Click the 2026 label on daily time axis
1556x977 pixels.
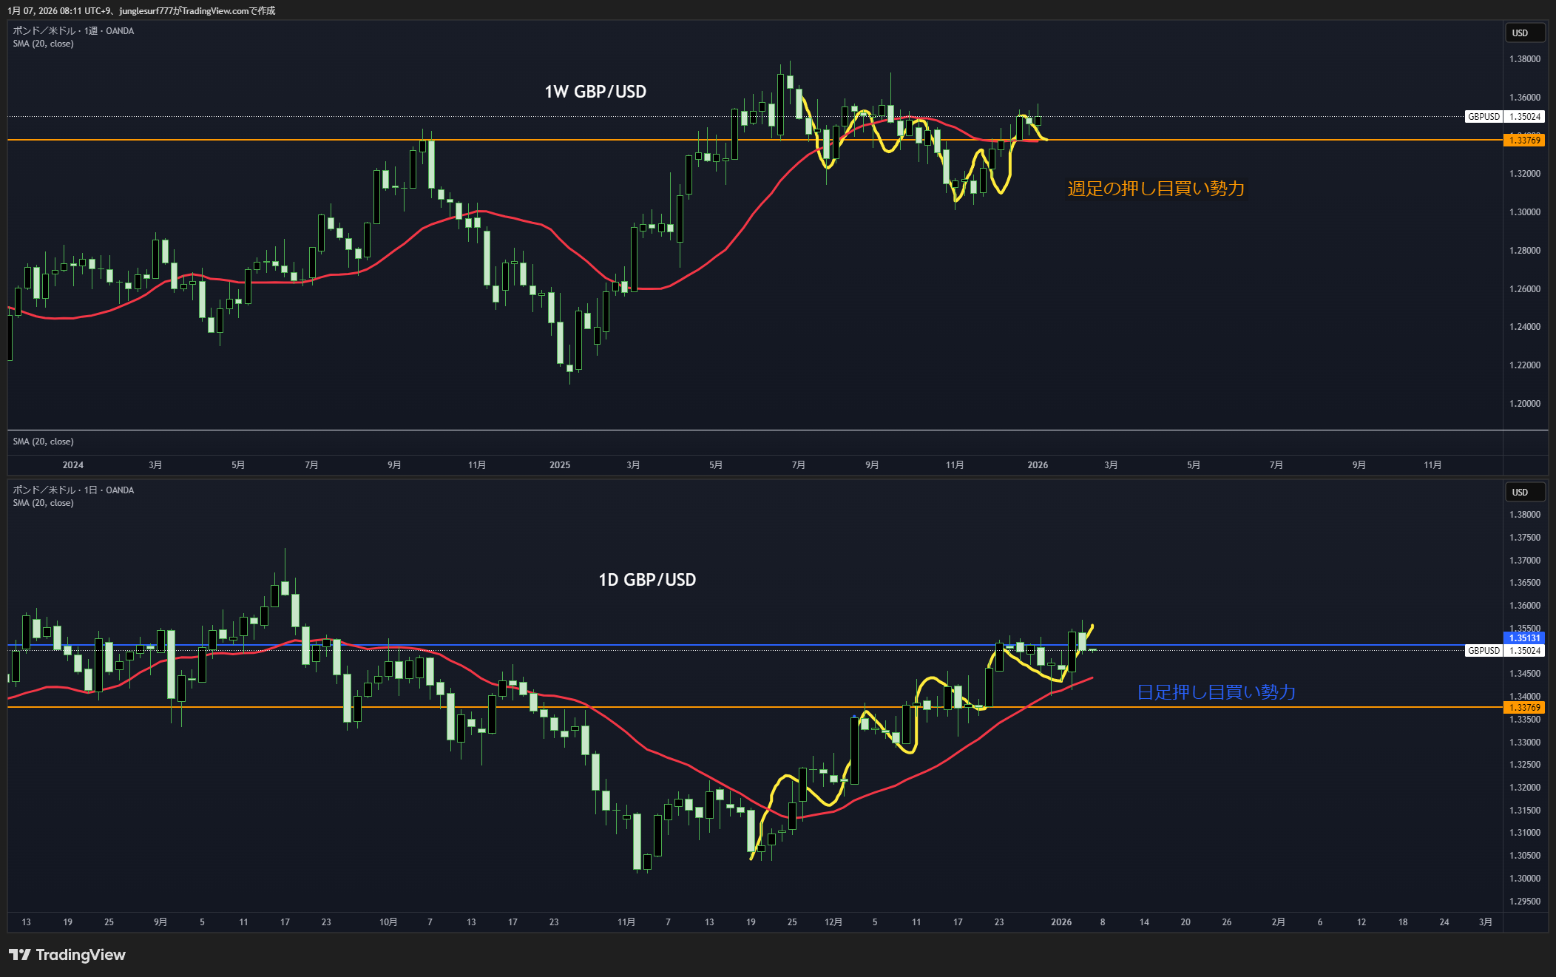pos(1061,922)
